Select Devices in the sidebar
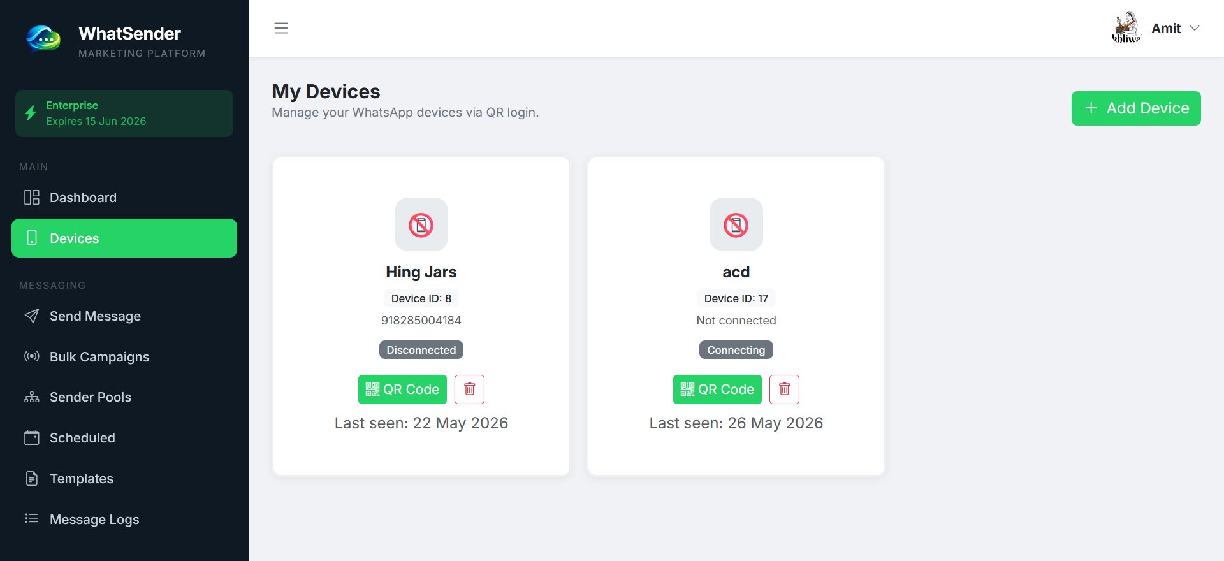The width and height of the screenshot is (1224, 561). 124,238
